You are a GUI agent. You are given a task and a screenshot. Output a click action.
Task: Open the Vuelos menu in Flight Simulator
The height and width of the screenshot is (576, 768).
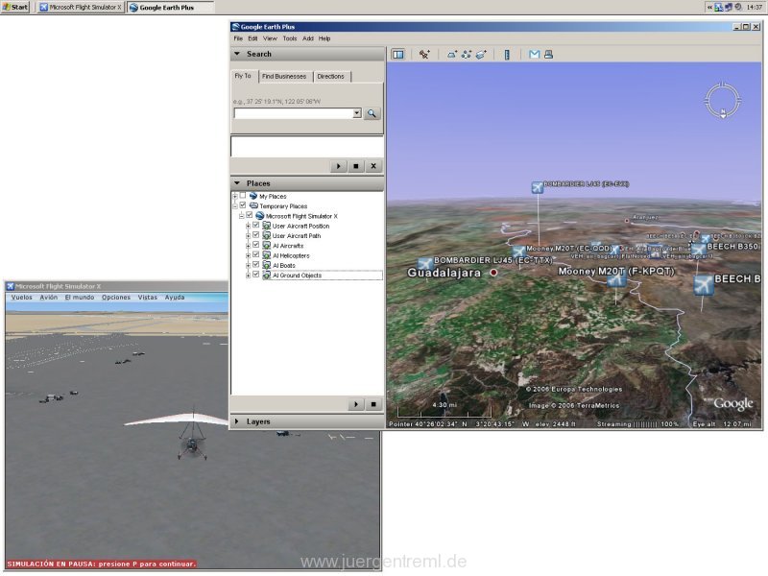pos(21,298)
